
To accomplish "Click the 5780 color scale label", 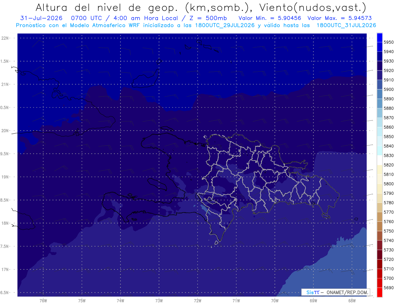I will point(389,203).
